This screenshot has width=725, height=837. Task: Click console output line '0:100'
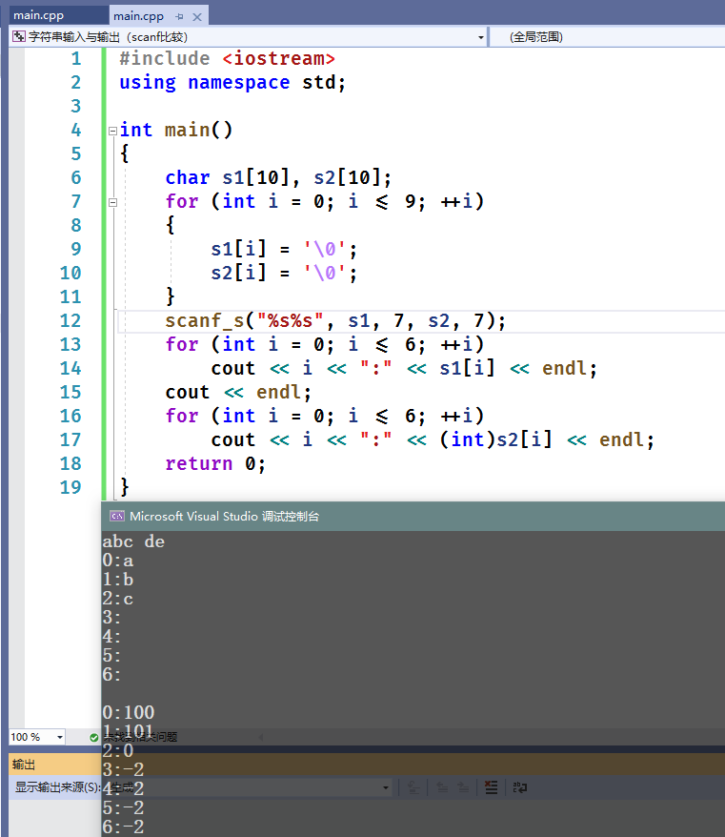[x=129, y=713]
